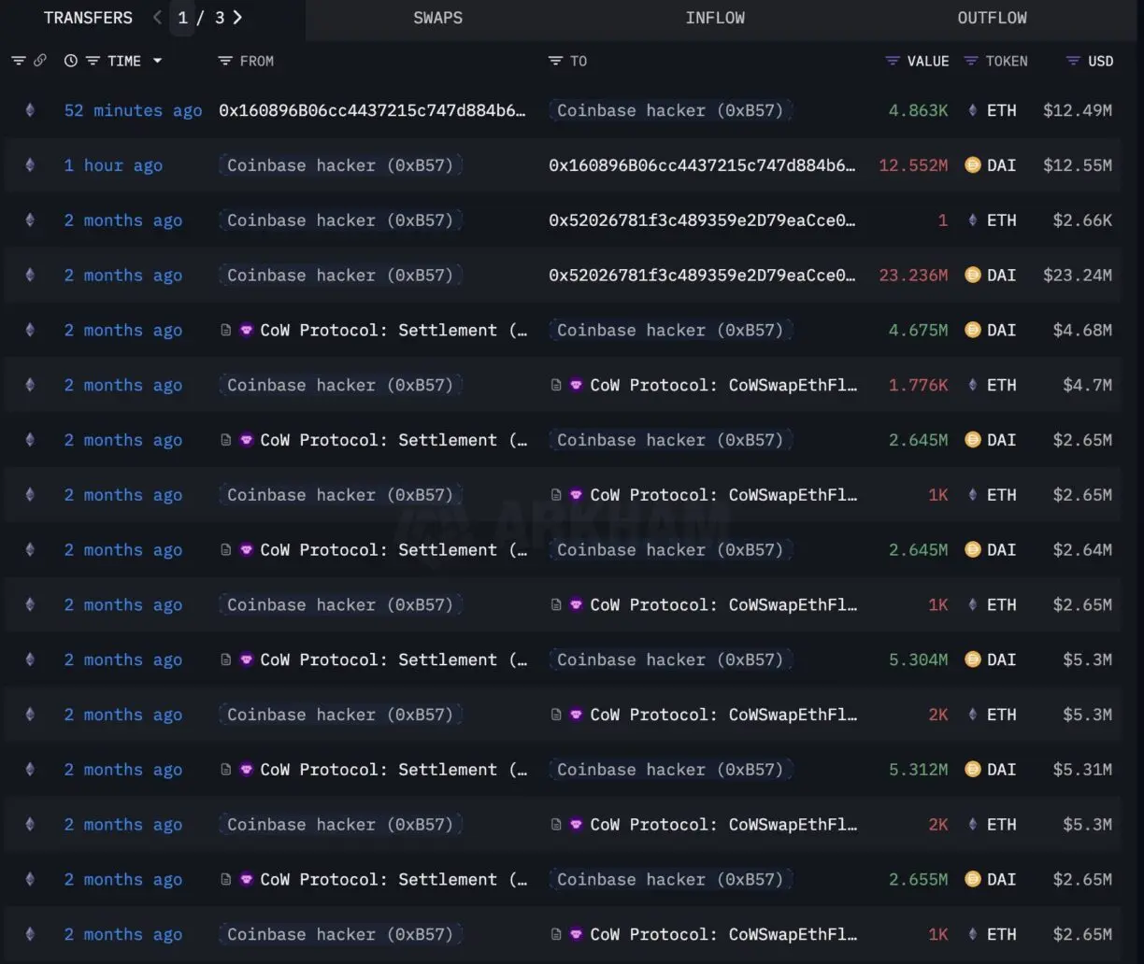Click the contract document icon beside CoW Protocol

click(x=225, y=330)
